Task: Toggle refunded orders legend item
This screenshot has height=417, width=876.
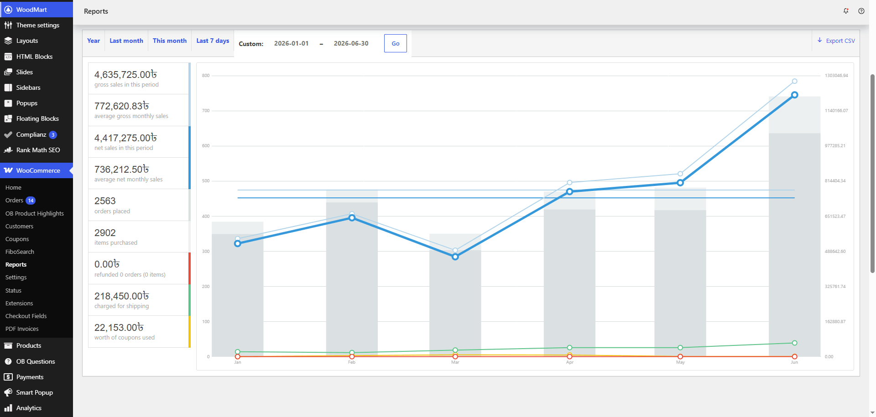Action: coord(139,268)
